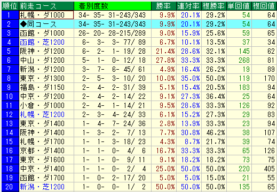277x192 pixels.
Task: Select the 函館・ダ1700 course cell
Action: pyautogui.click(x=46, y=178)
